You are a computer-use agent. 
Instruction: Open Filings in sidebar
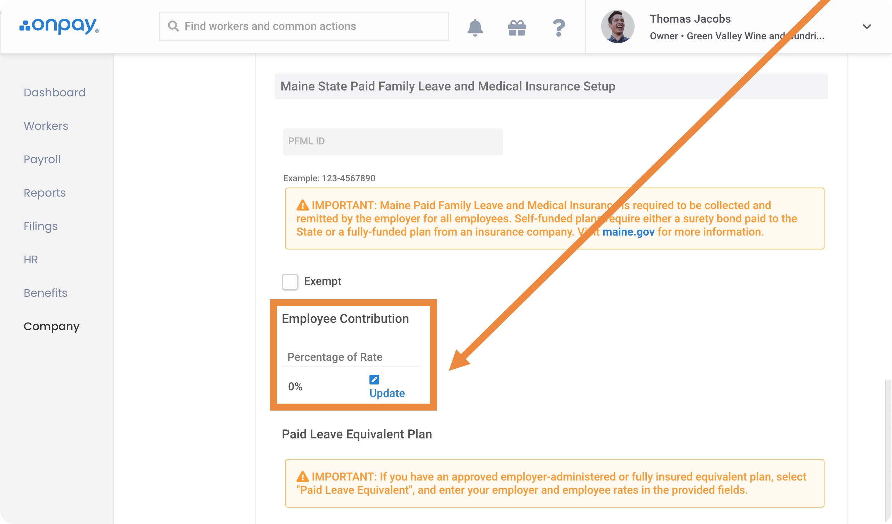tap(41, 226)
